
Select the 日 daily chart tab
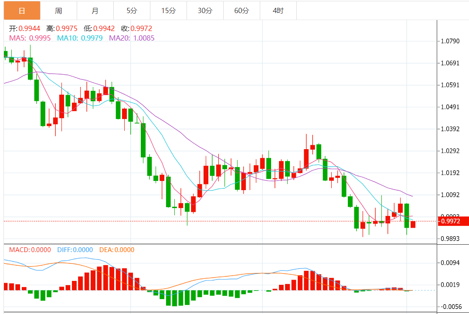[22, 11]
